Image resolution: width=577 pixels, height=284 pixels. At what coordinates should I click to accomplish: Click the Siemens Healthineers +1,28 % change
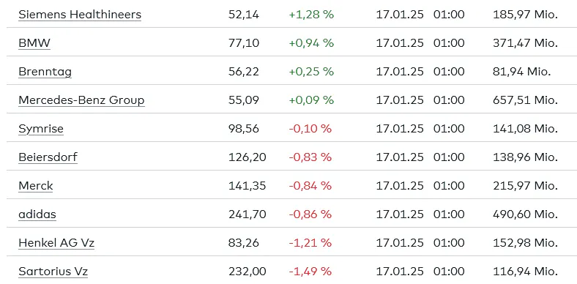(x=311, y=15)
